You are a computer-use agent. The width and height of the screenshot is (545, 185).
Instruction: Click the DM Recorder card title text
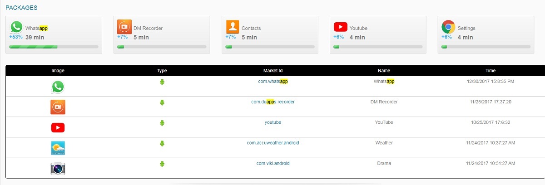click(x=148, y=28)
